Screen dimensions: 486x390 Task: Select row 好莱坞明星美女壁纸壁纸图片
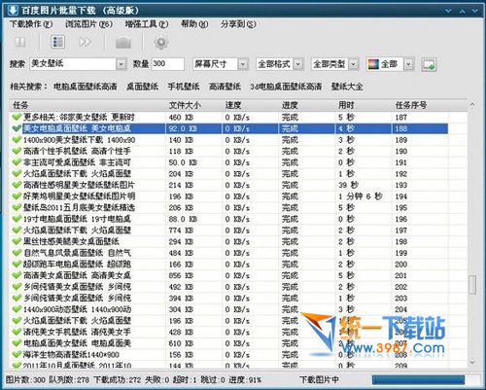click(x=229, y=196)
